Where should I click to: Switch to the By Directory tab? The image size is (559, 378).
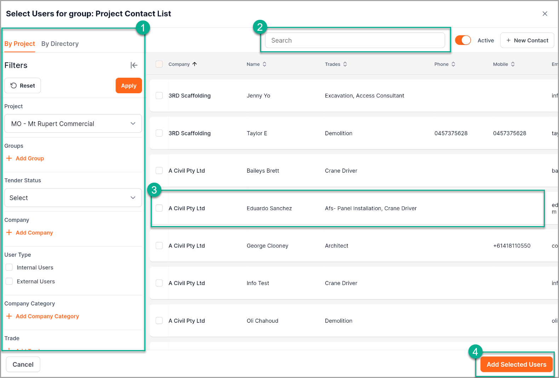60,44
